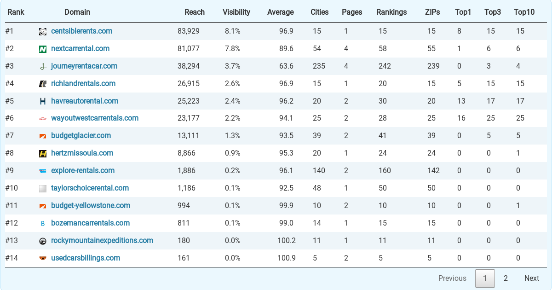Click the wayoutwestcarrentals.com favicon

click(x=43, y=118)
